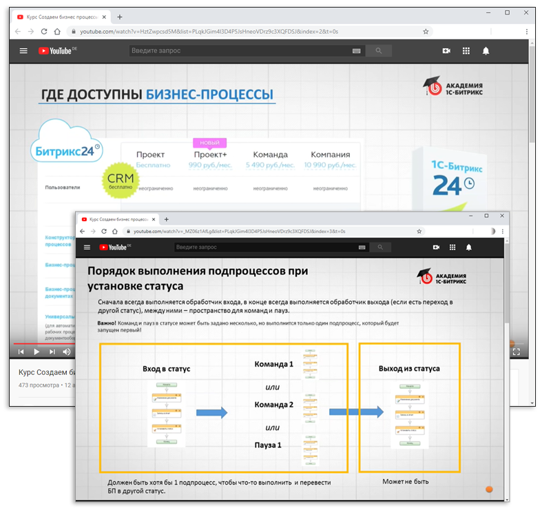Click video title 'Курс Создаем' under back player
Viewport: 551px width, 517px height.
(47, 372)
